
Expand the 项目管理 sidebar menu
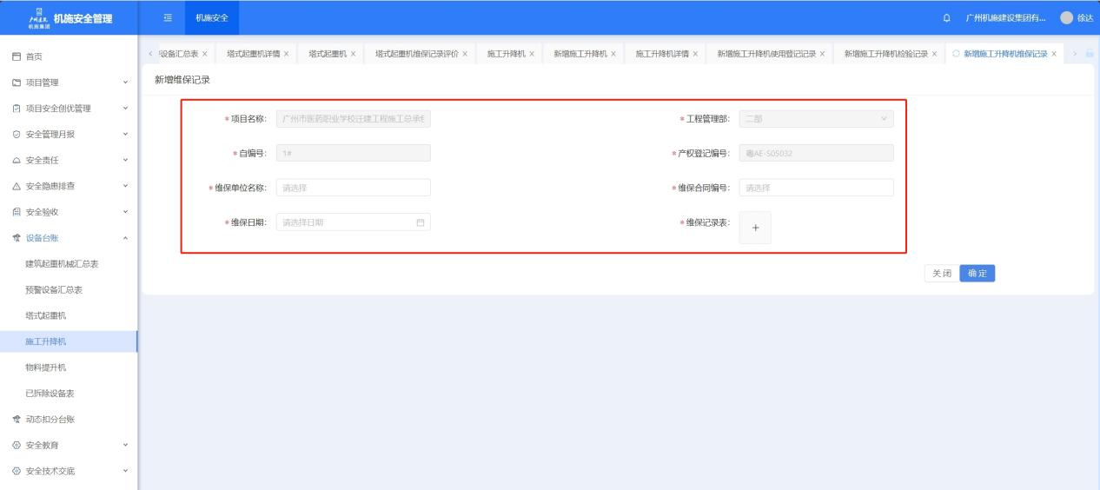[70, 83]
